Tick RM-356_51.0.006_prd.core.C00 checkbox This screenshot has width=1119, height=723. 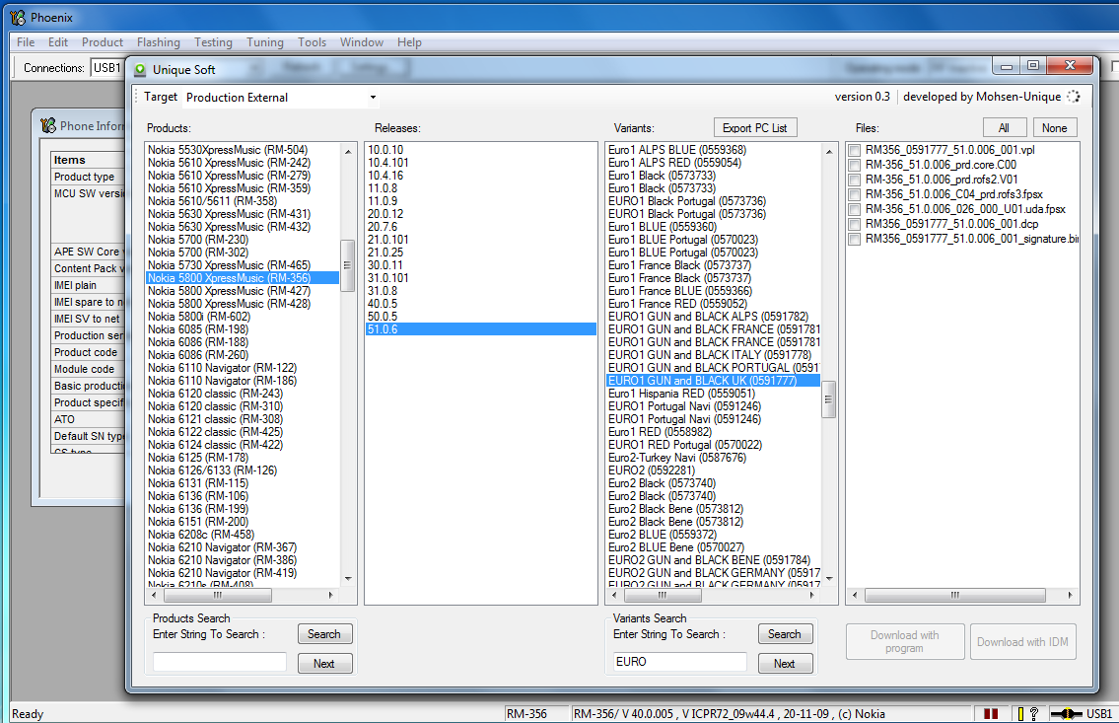(854, 165)
